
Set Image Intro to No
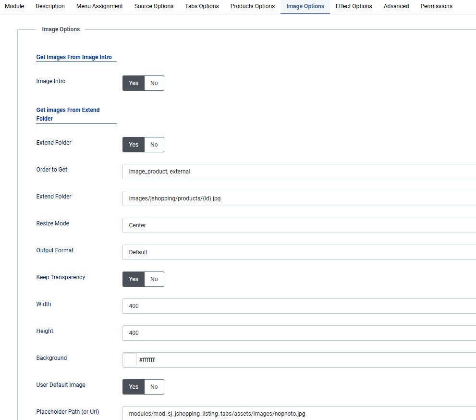154,83
